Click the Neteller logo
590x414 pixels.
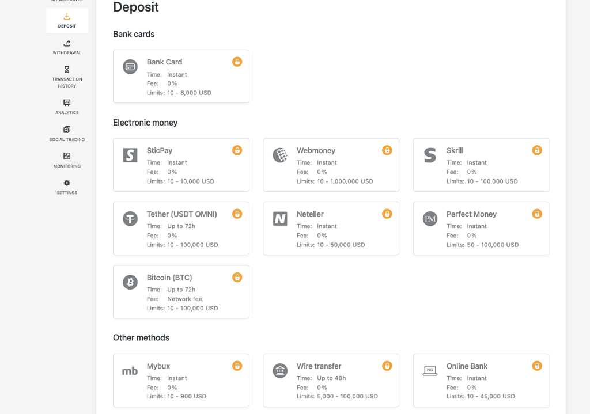click(279, 219)
